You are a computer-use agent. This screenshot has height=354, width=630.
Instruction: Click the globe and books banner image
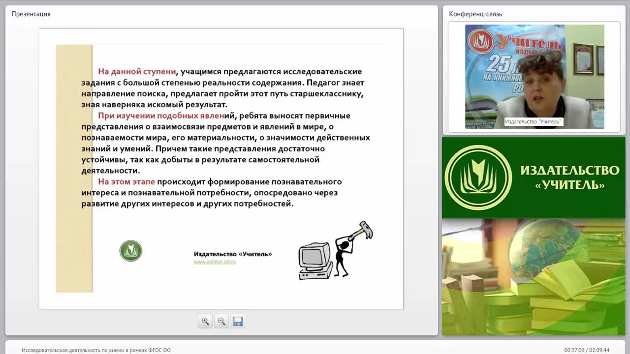click(x=534, y=277)
